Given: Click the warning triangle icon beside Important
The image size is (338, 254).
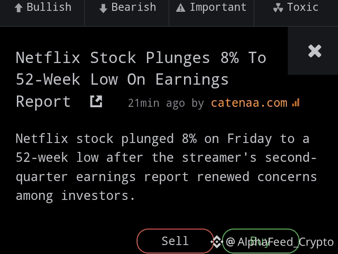Looking at the screenshot, I should point(181,8).
